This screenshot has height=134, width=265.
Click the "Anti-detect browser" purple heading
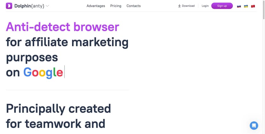(x=62, y=27)
